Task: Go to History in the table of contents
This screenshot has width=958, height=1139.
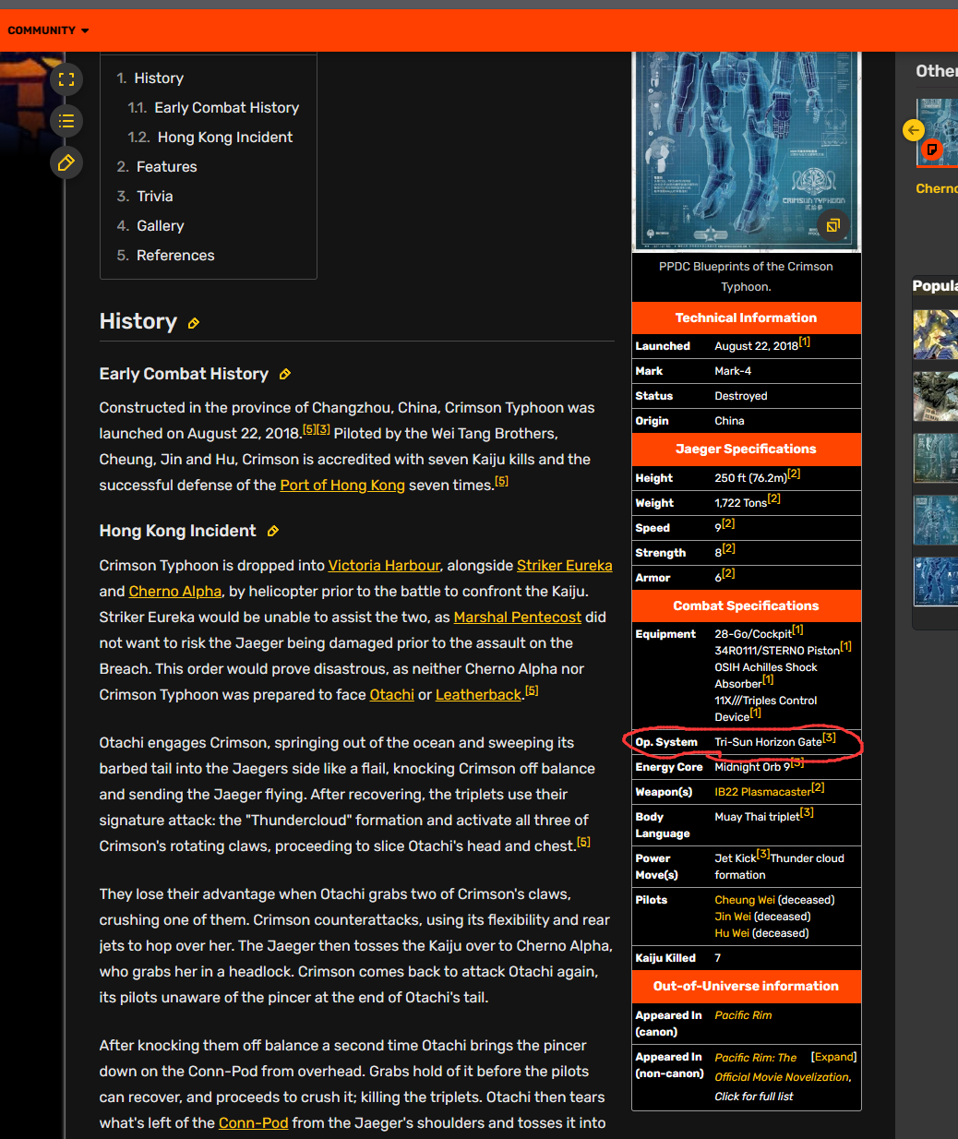Action: click(x=159, y=78)
